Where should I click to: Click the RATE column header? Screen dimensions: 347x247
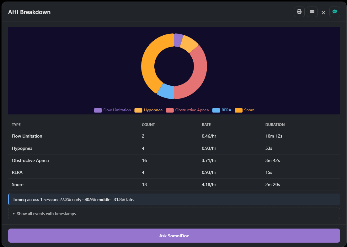coord(206,124)
